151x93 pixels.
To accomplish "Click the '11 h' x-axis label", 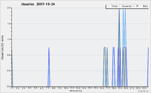I will [72, 88].
